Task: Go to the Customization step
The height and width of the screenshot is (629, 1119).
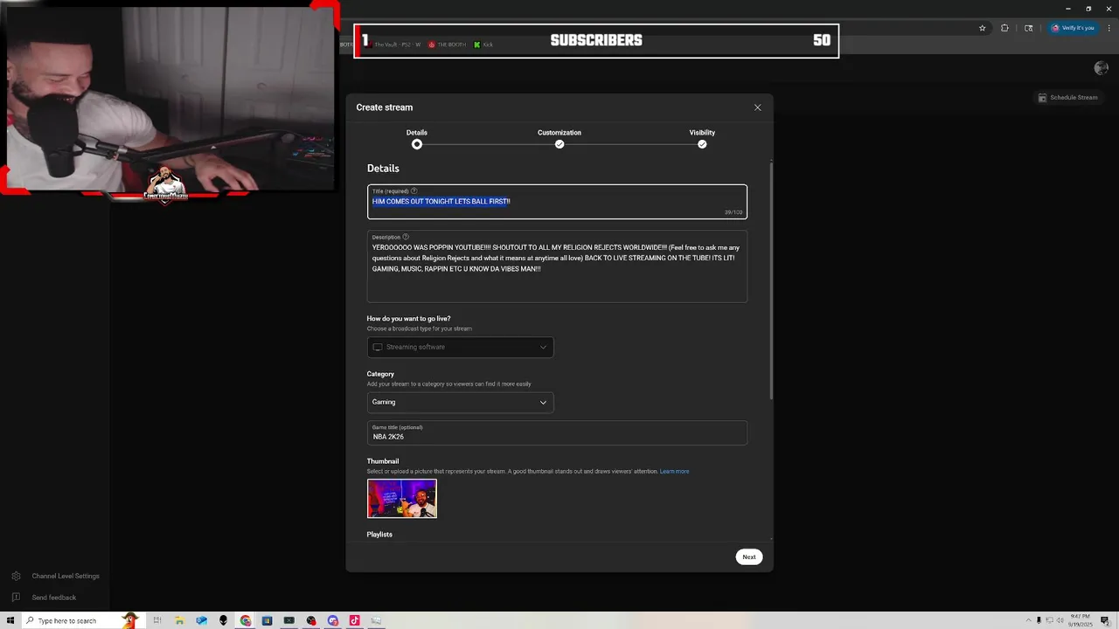Action: point(559,138)
